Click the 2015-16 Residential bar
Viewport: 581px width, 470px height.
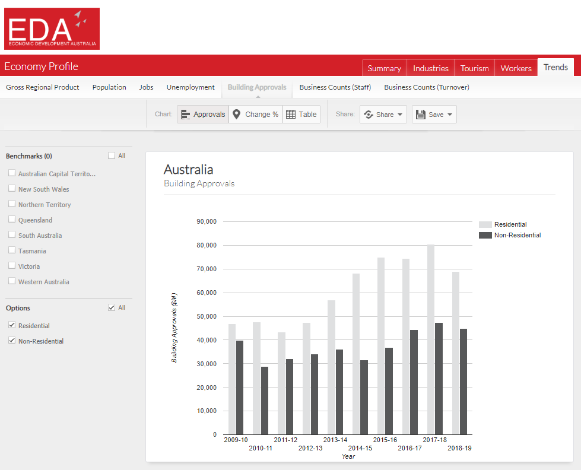click(x=381, y=346)
